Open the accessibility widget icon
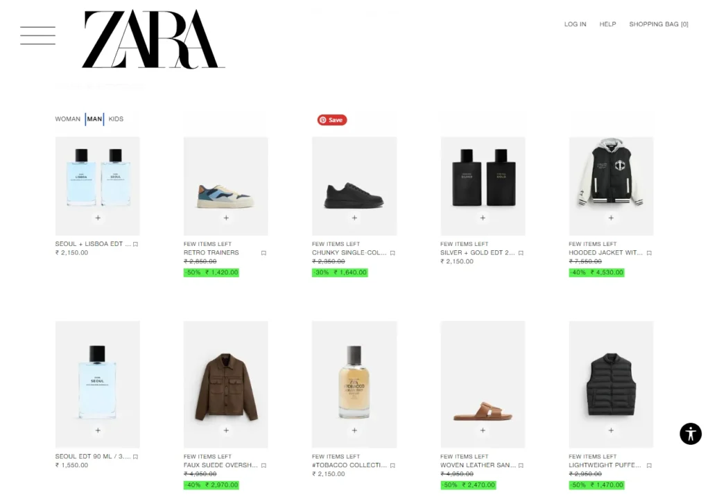 pyautogui.click(x=691, y=434)
